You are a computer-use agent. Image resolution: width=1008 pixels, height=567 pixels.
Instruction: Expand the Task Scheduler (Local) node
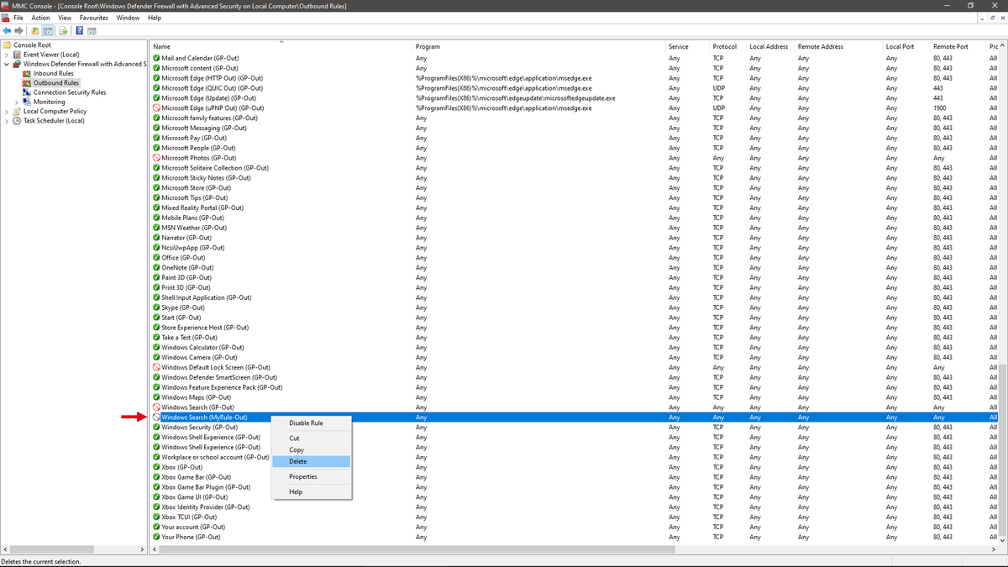point(7,121)
